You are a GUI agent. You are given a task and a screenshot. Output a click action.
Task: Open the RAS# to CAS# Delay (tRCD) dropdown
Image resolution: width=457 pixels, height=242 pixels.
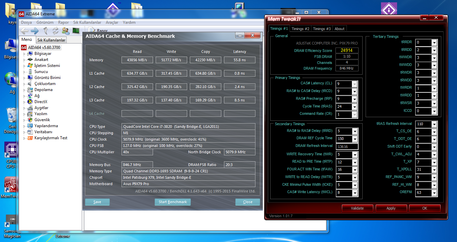tap(355, 91)
